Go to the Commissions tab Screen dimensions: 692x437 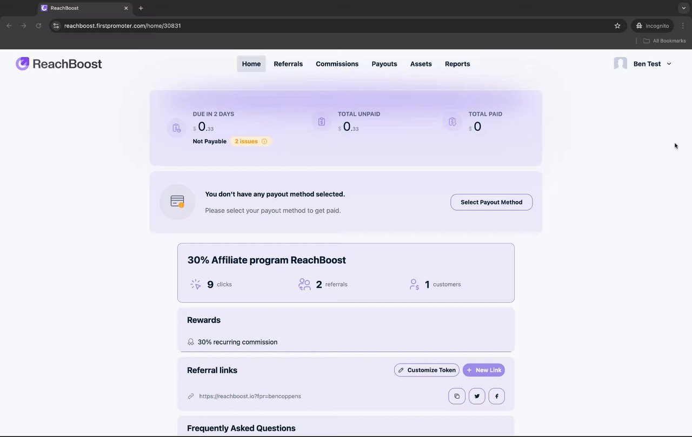tap(337, 64)
